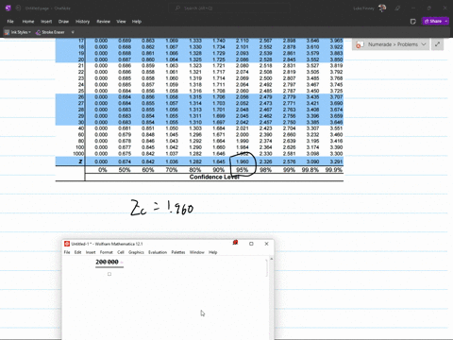
Task: Open the OneNote Draw tab
Action: 63,22
